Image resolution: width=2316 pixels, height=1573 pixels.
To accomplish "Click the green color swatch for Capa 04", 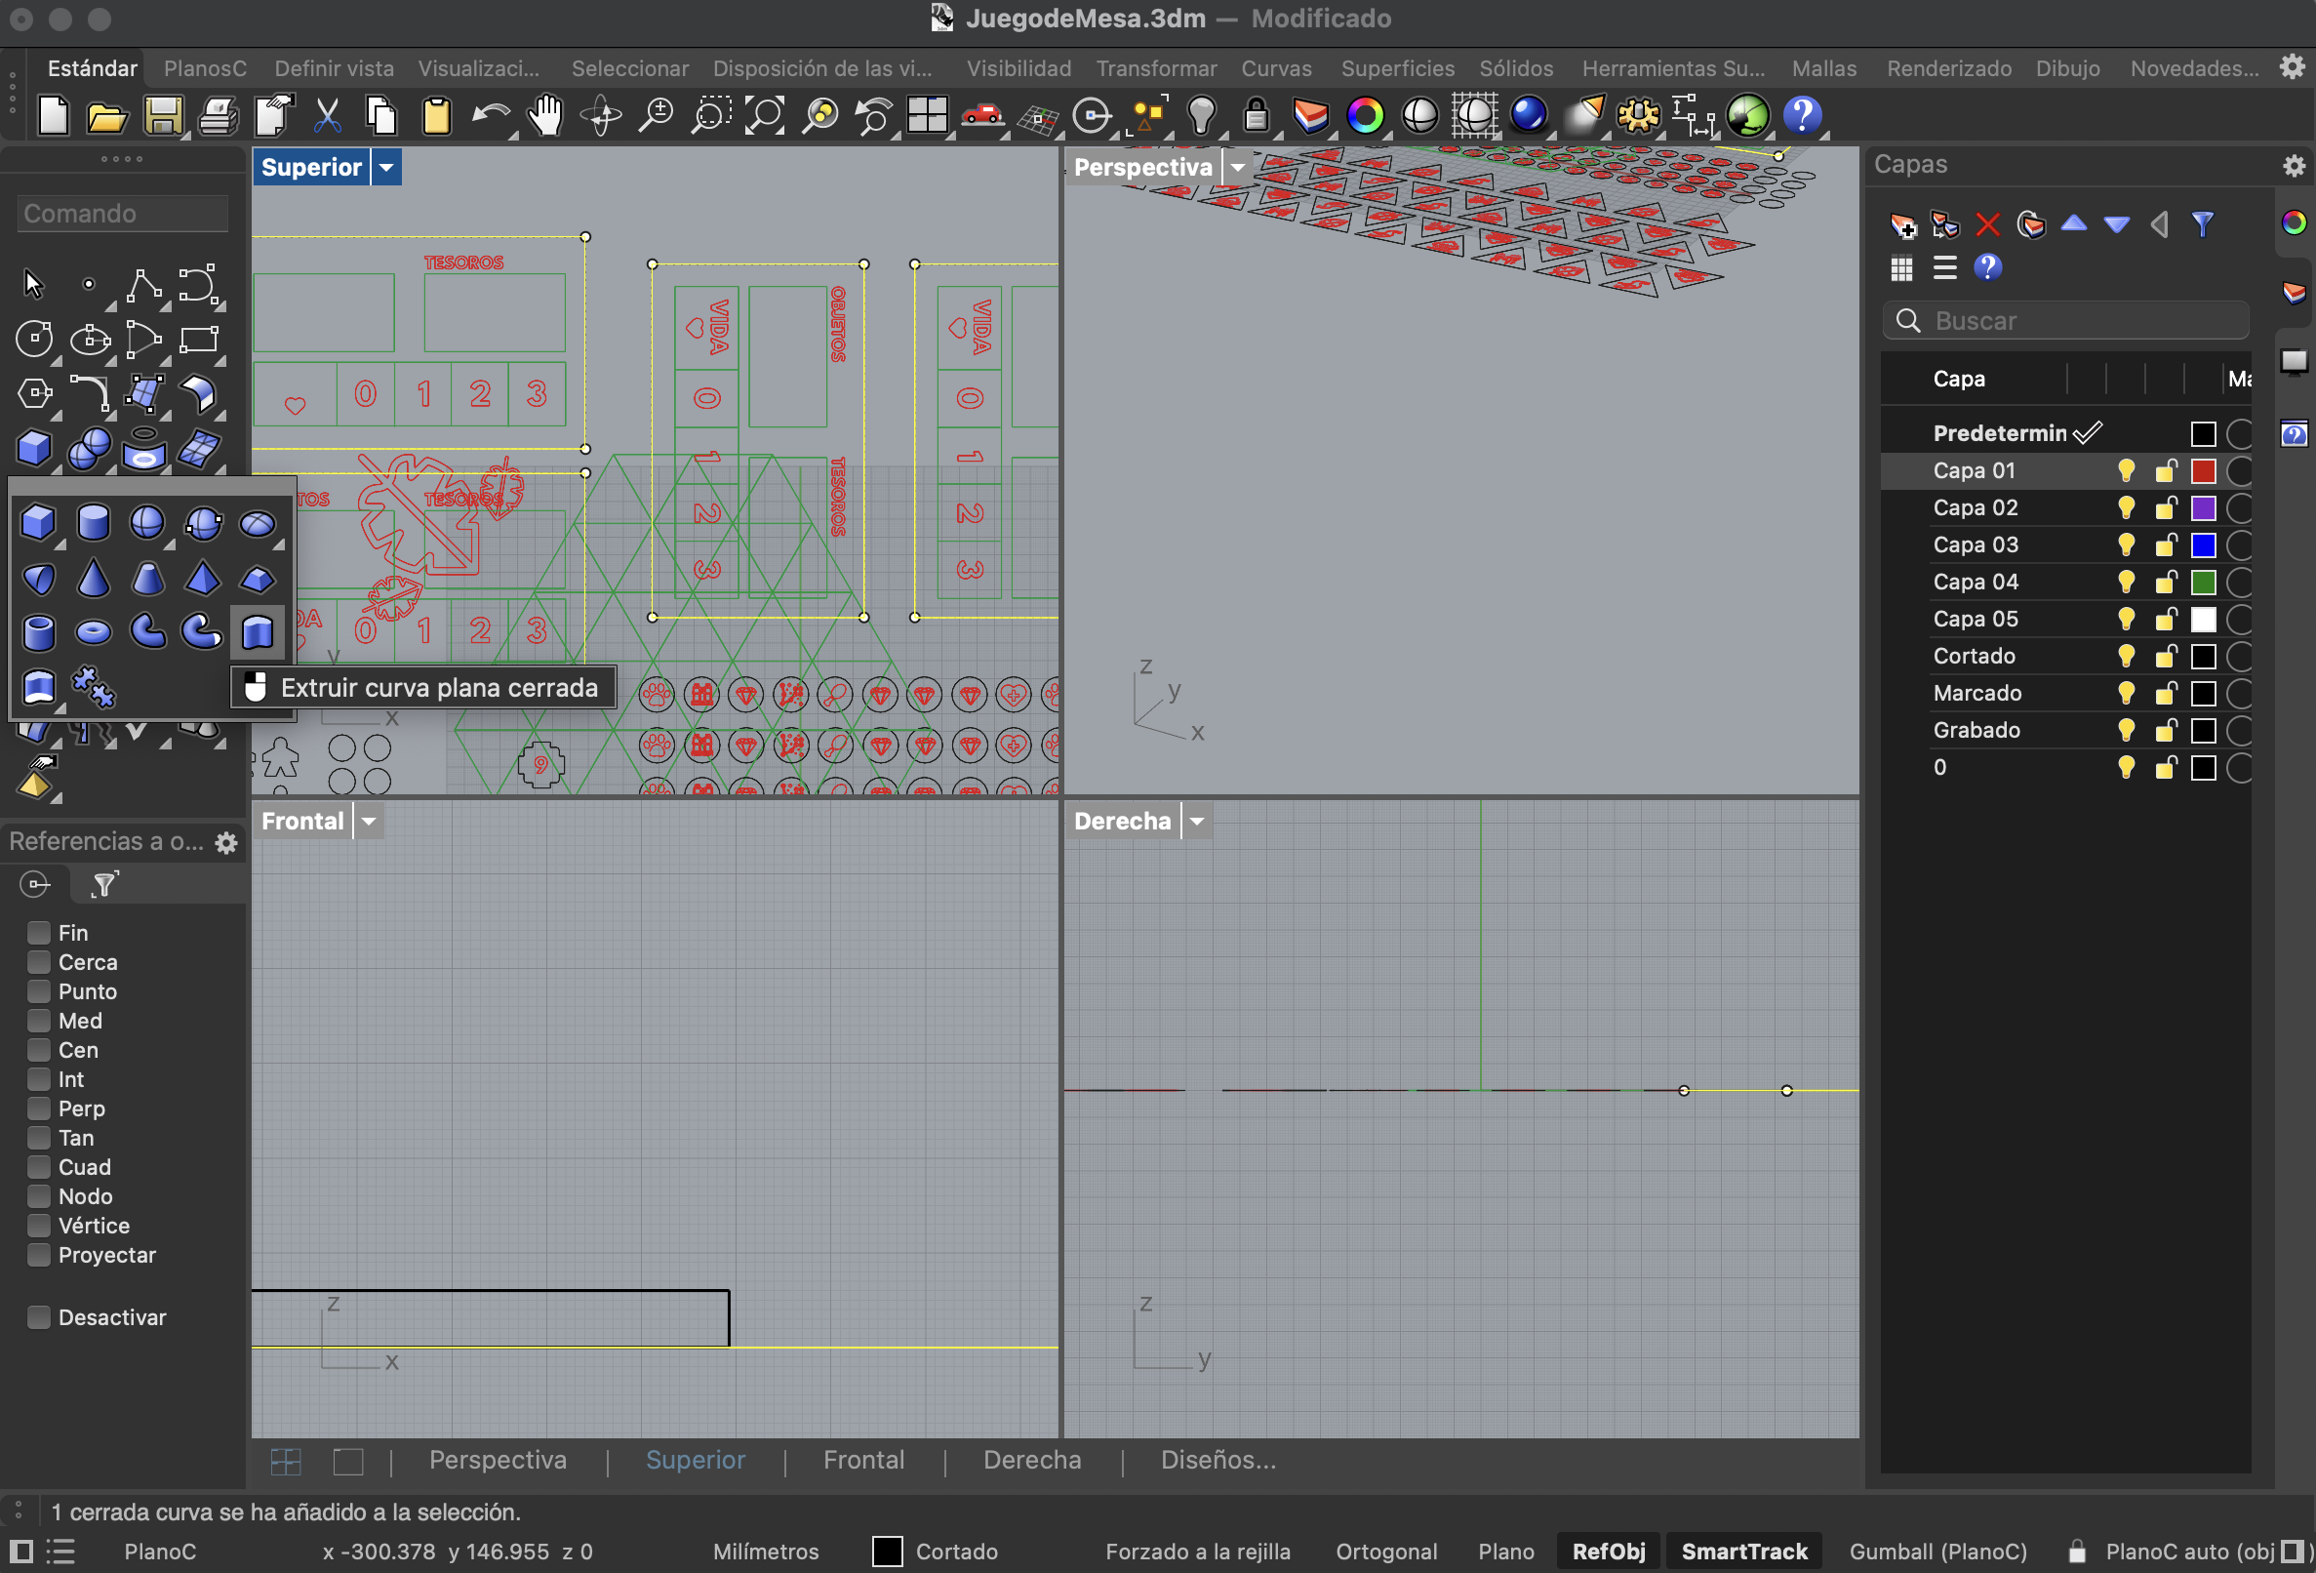I will [2203, 583].
